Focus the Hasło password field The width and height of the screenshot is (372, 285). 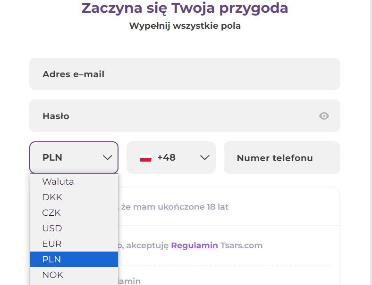[x=185, y=116]
